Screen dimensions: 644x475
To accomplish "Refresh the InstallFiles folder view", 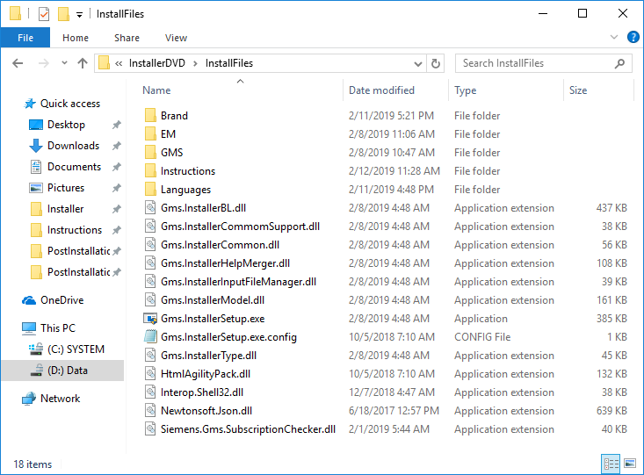I will tap(436, 63).
